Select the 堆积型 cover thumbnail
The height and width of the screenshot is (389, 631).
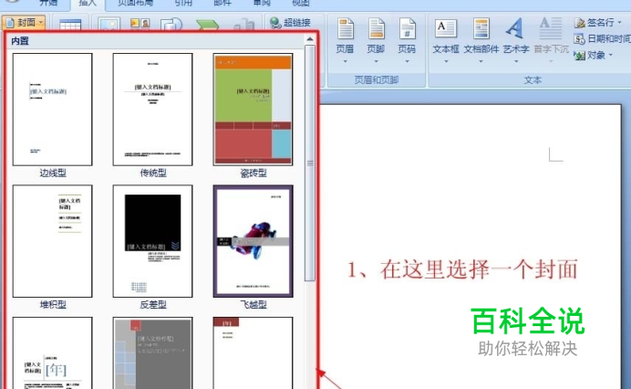(52, 241)
